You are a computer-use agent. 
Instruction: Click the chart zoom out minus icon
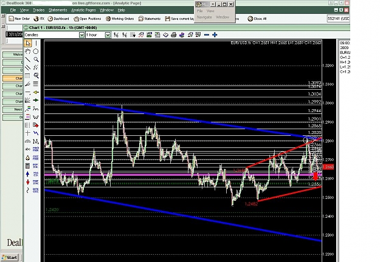(207, 35)
